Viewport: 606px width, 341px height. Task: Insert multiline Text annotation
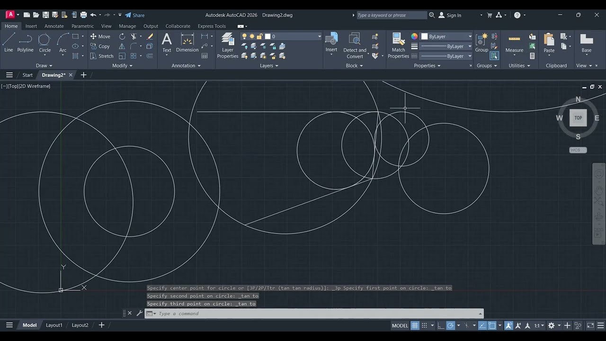coord(167,43)
